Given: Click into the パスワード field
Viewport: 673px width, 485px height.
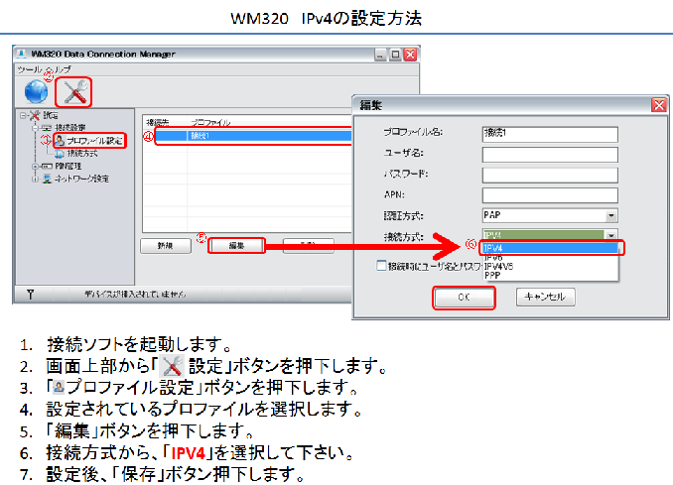Looking at the screenshot, I should pyautogui.click(x=550, y=175).
